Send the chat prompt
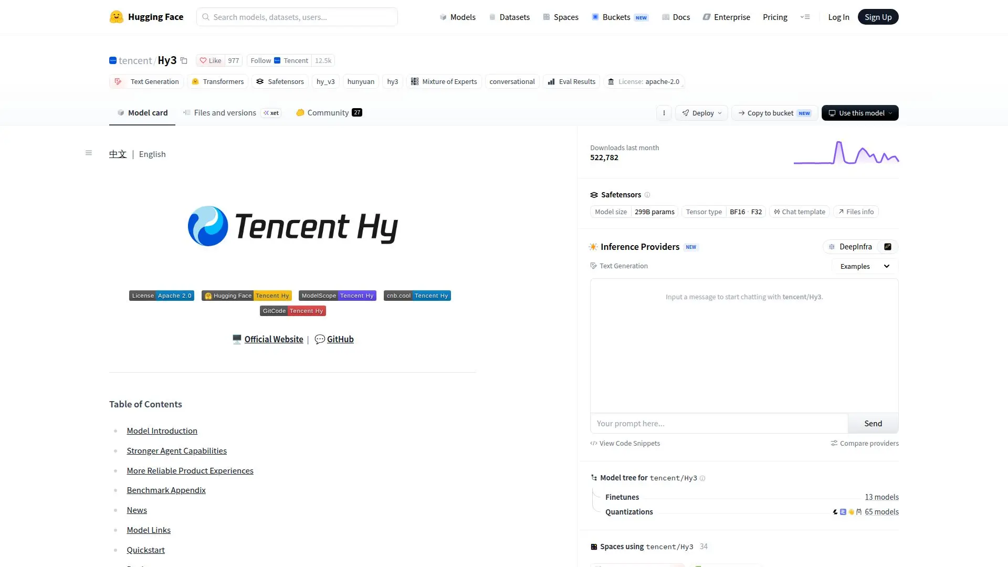 873,423
